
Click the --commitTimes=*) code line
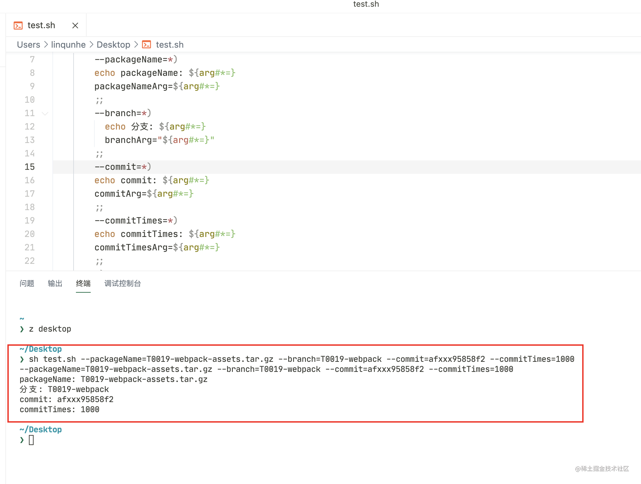pyautogui.click(x=136, y=221)
